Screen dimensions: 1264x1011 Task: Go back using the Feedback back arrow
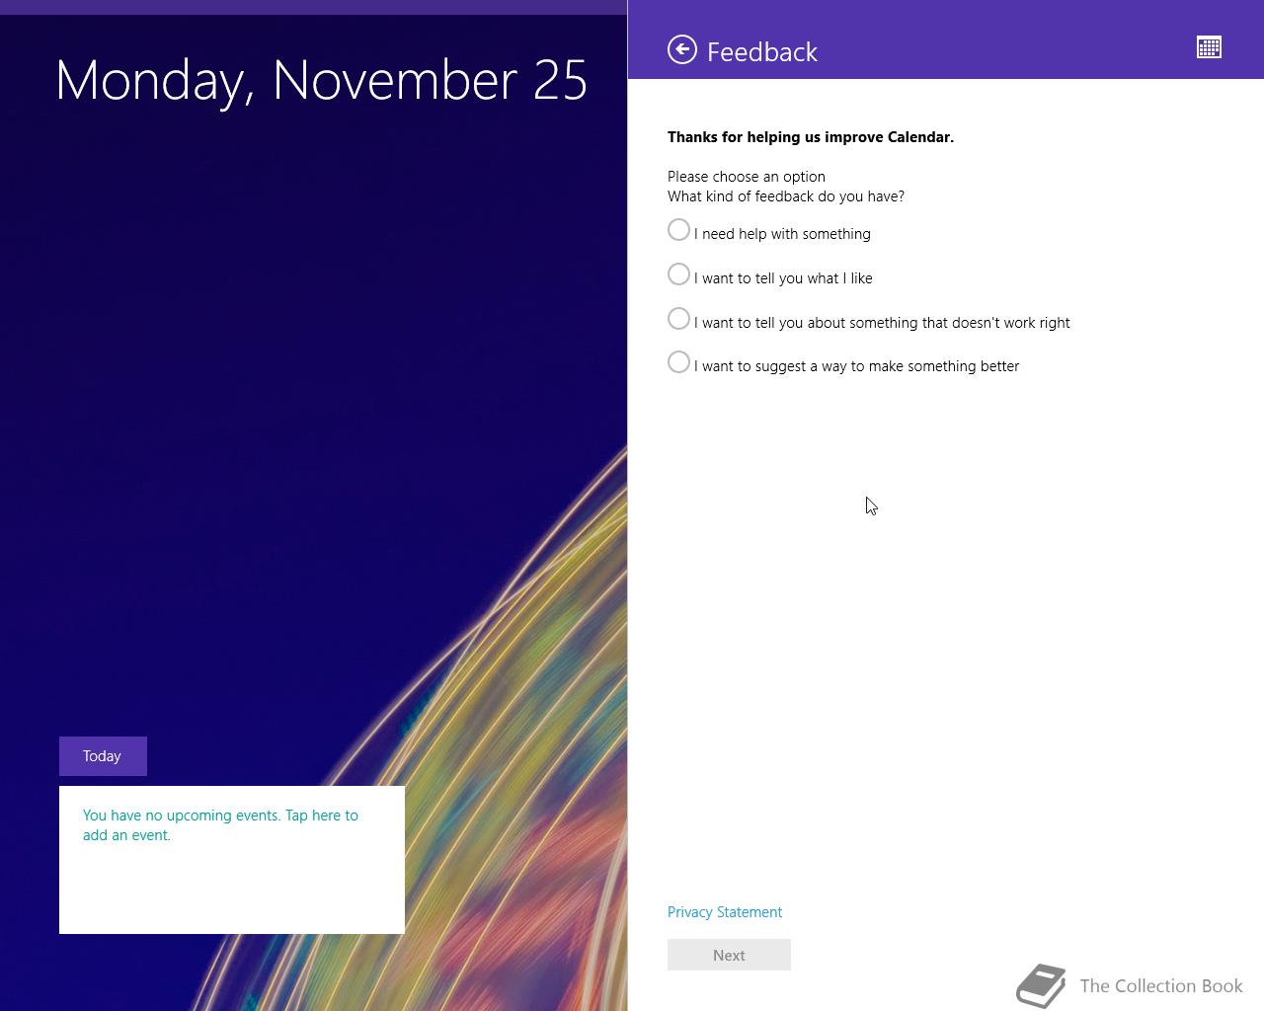pyautogui.click(x=681, y=49)
